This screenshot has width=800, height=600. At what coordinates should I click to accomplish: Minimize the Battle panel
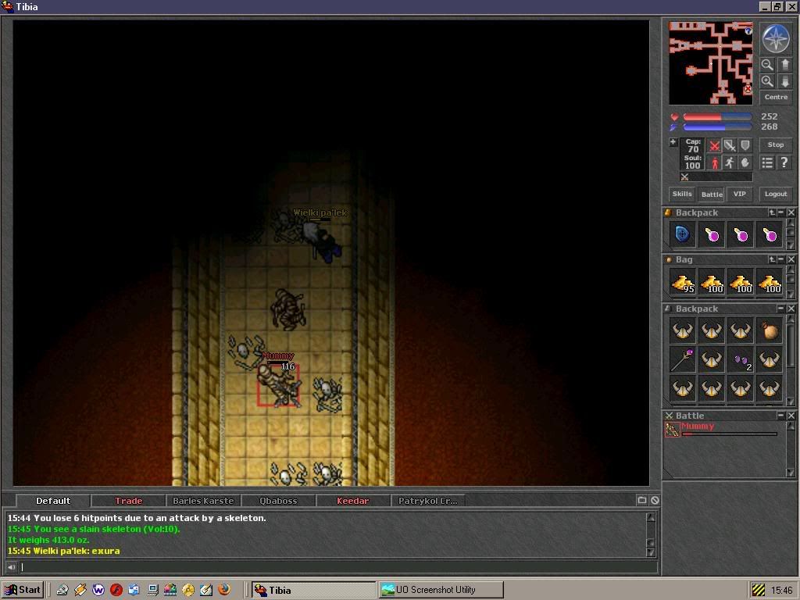(x=780, y=416)
